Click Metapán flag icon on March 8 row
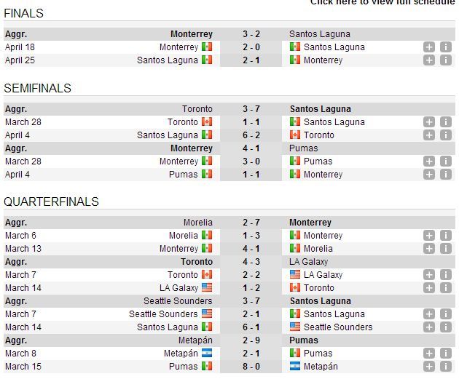The width and height of the screenshot is (459, 379). (x=207, y=353)
